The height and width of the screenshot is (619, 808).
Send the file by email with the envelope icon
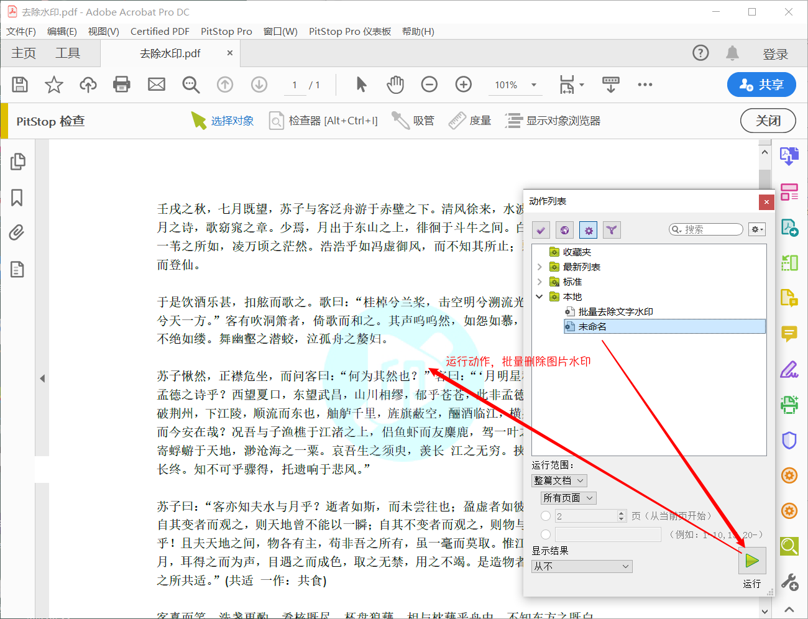(x=157, y=85)
